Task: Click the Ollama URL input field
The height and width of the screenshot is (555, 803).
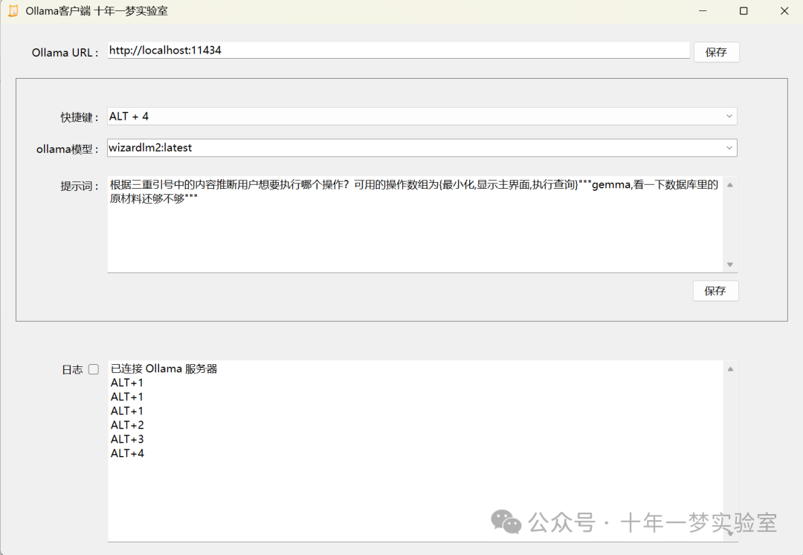Action: [399, 50]
